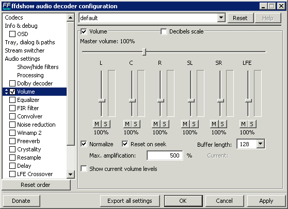Enable the Decibels scale checkbox
Screen dimensions: 288x209
pos(164,31)
